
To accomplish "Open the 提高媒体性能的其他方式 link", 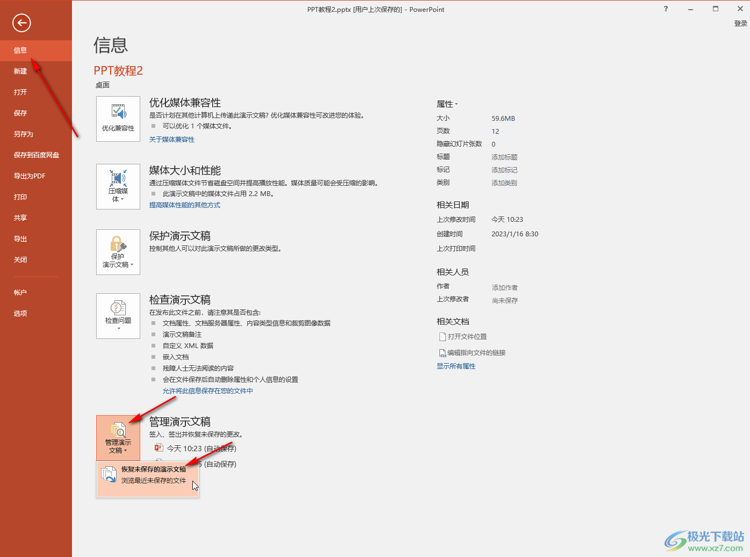I will coord(185,205).
